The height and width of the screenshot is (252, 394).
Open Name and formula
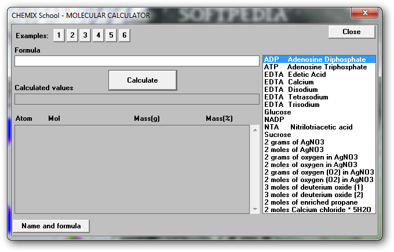pos(51,226)
